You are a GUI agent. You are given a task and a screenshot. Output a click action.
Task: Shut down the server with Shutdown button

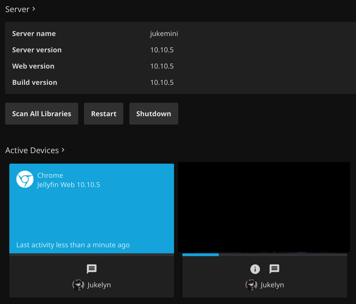154,114
